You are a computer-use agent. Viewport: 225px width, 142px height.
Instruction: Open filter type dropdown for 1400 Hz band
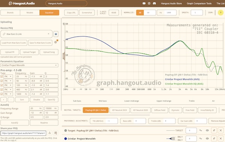click(x=8, y=94)
